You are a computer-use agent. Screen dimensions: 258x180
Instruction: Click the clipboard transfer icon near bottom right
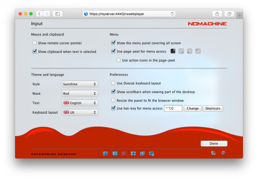[x=213, y=153]
